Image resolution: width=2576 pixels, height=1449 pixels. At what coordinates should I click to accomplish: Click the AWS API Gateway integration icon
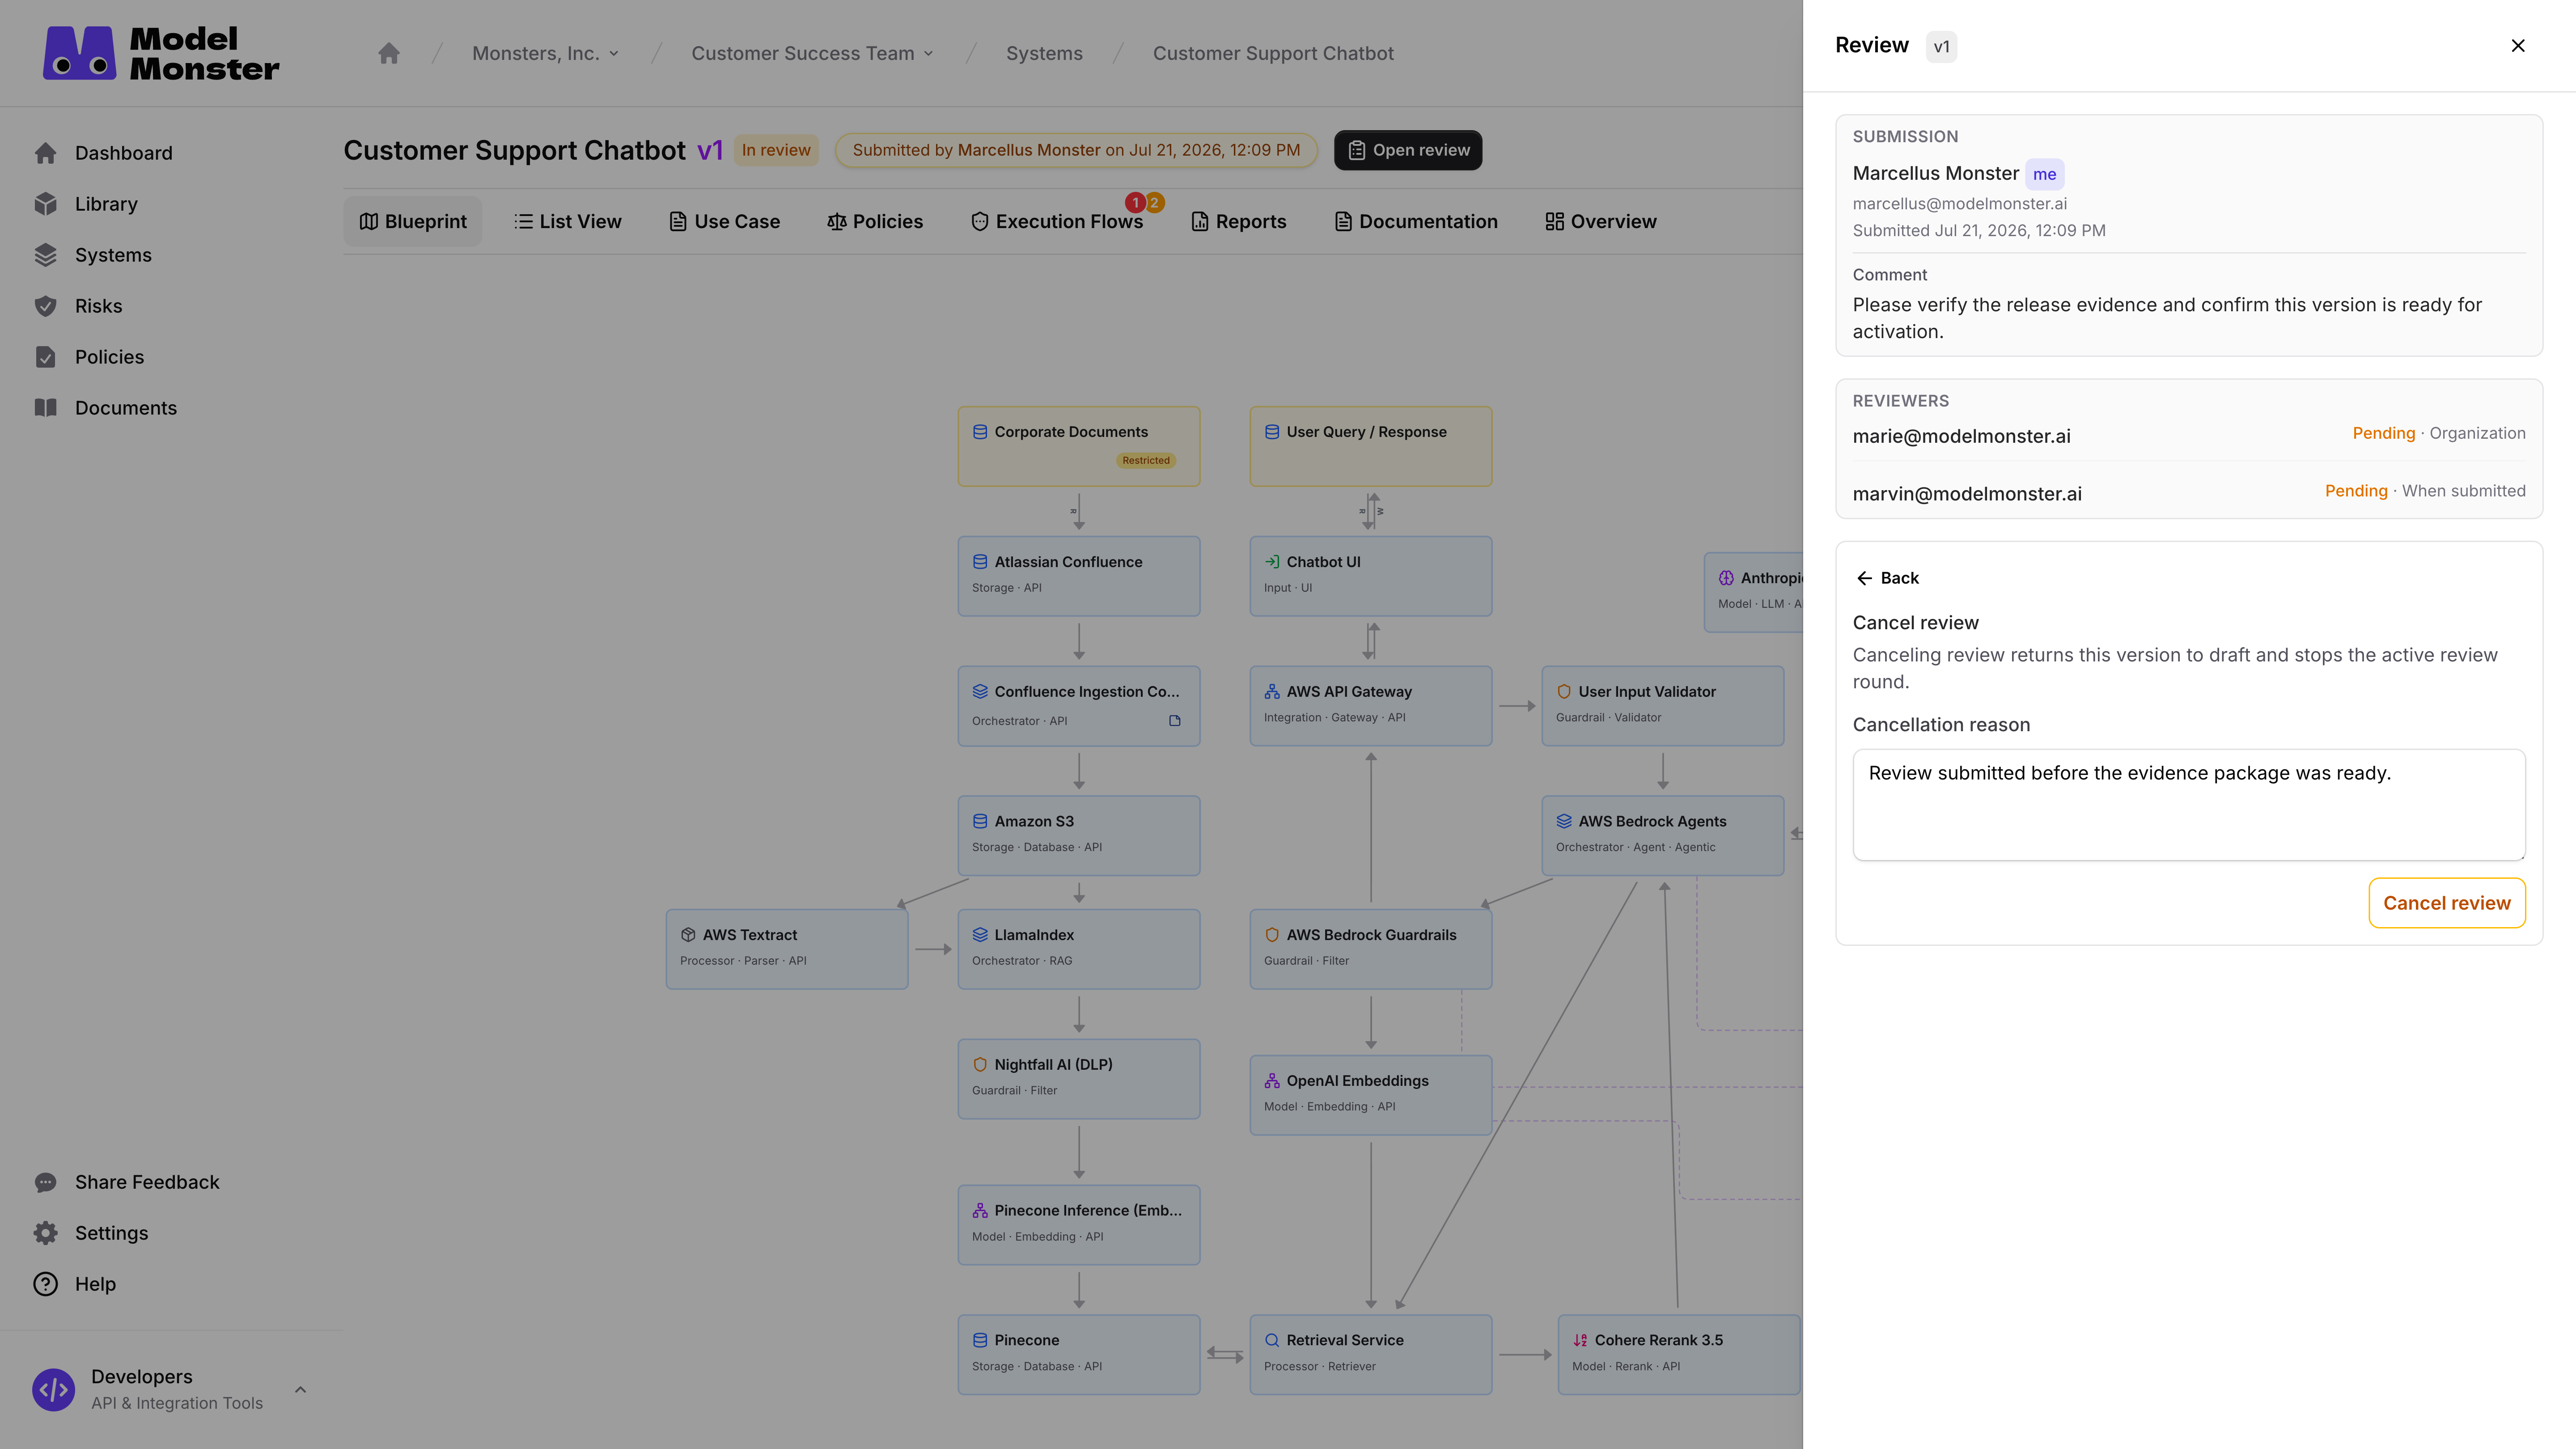click(x=1272, y=692)
